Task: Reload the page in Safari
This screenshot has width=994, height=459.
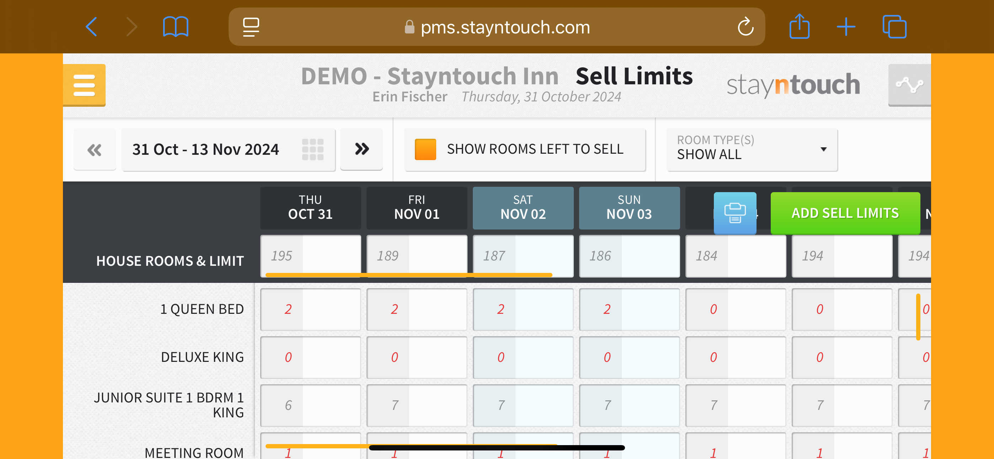Action: [745, 27]
